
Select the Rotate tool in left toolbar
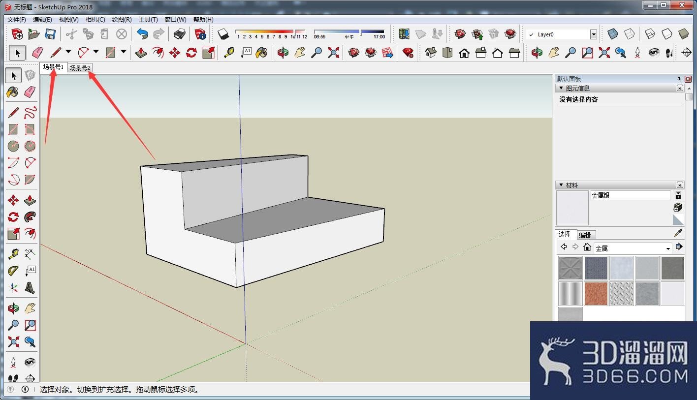[x=13, y=217]
